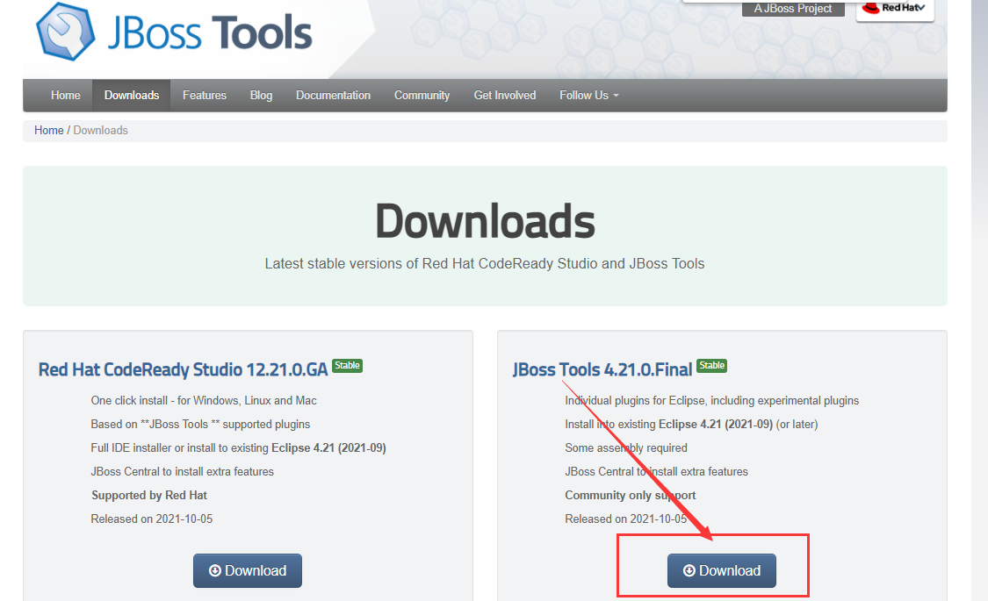The image size is (988, 601).
Task: Click 'Full IDE installer or install to existing' line
Action: pos(238,448)
